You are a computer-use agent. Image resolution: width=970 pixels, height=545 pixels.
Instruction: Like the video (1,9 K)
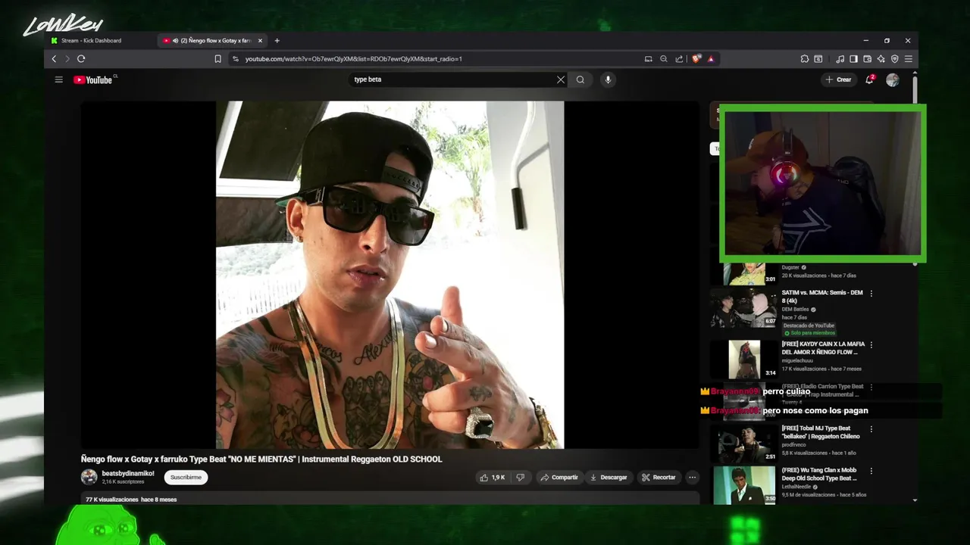coord(493,478)
